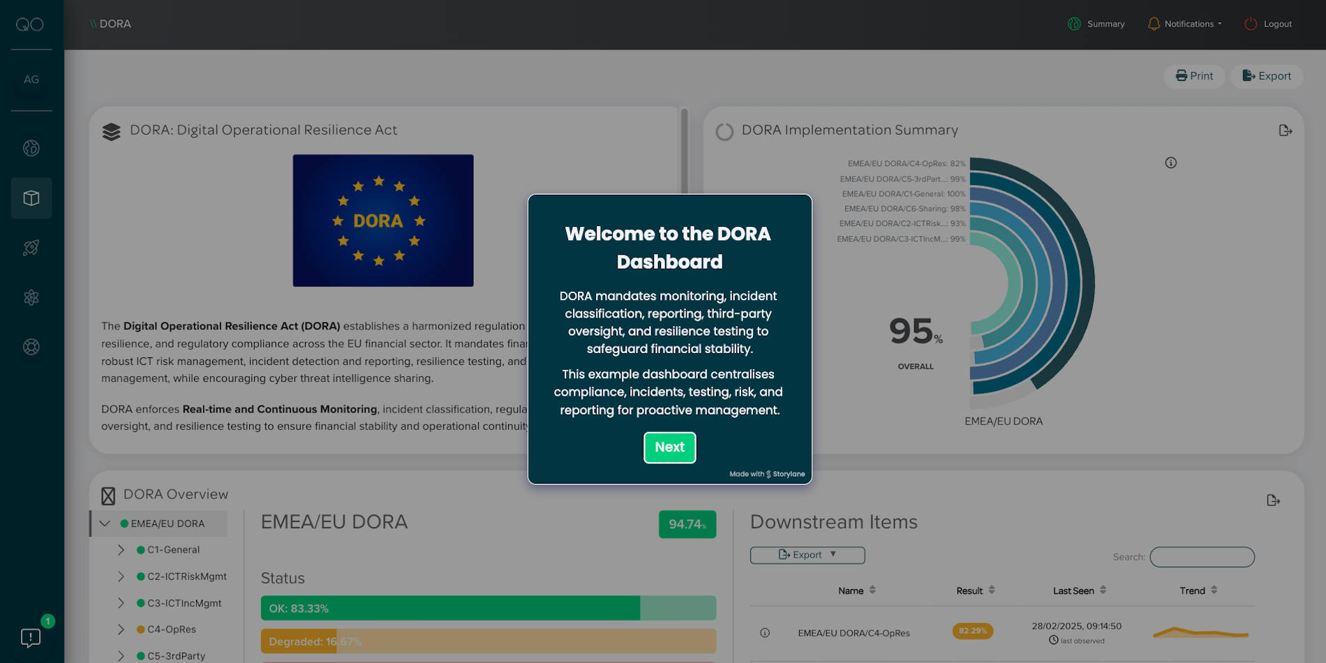Click the OK 83.33% status bar
This screenshot has height=663, width=1326.
[450, 608]
